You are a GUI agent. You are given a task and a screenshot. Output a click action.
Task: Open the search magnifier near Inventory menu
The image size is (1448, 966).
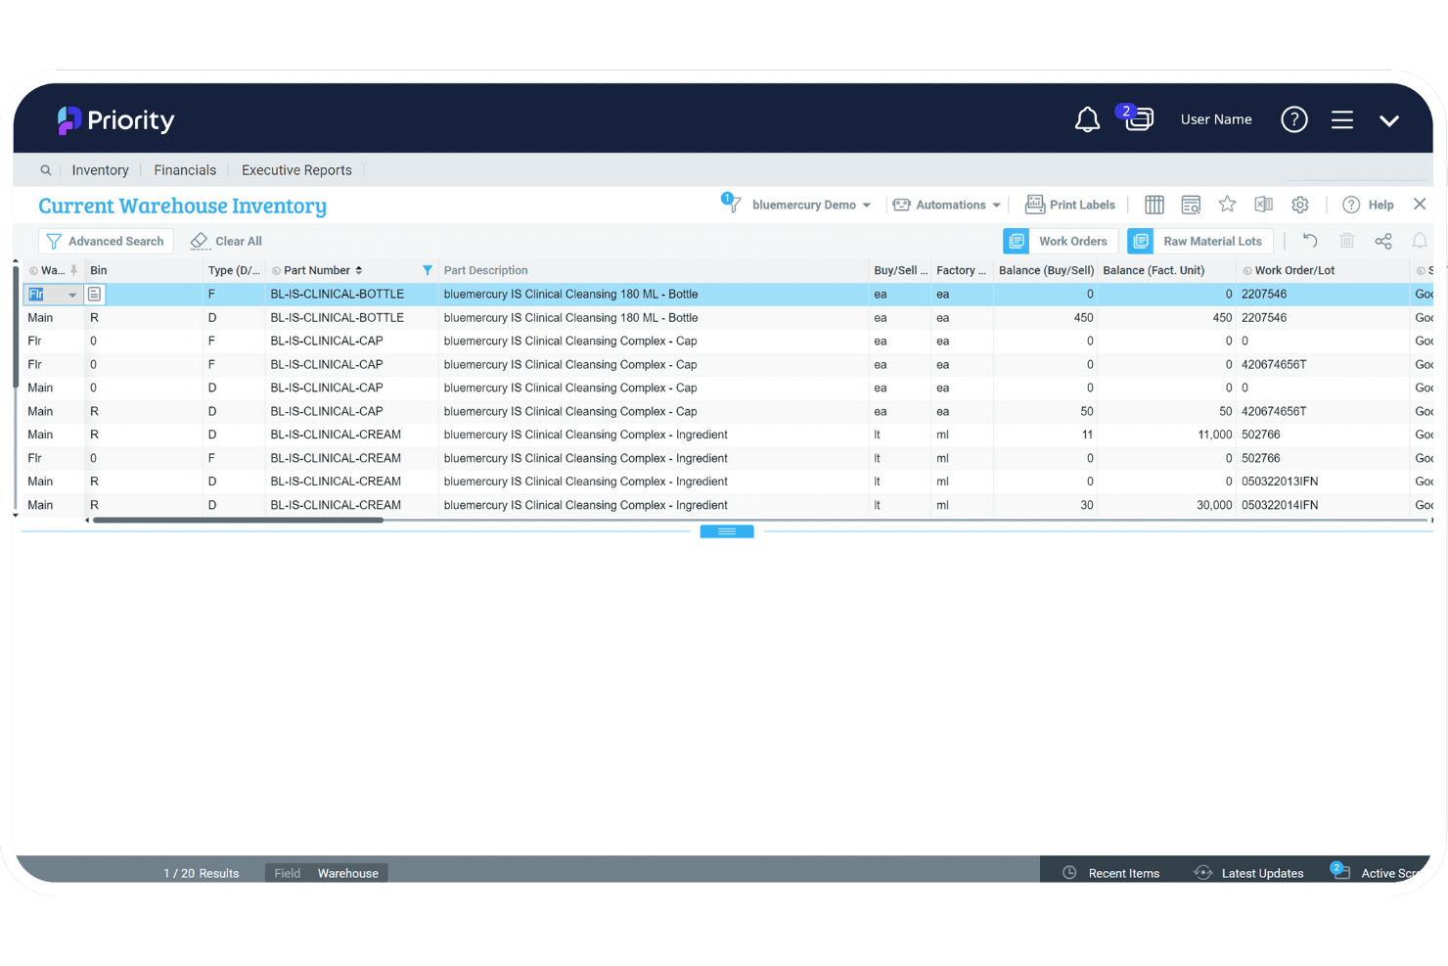(46, 169)
